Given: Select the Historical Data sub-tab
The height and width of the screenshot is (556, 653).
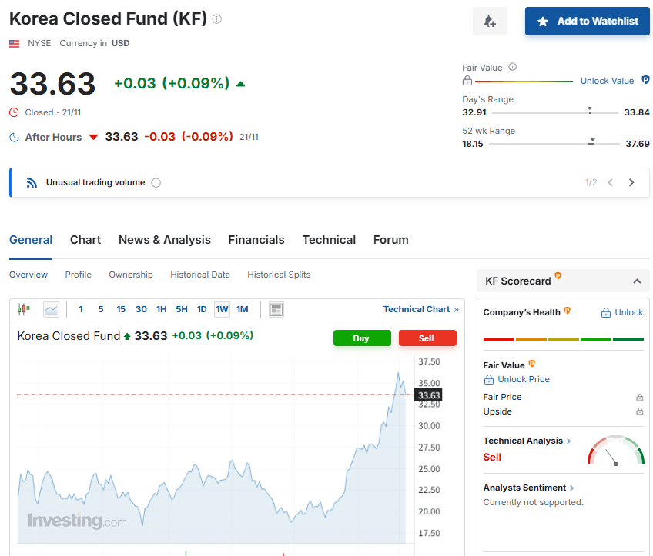Looking at the screenshot, I should click(x=200, y=275).
